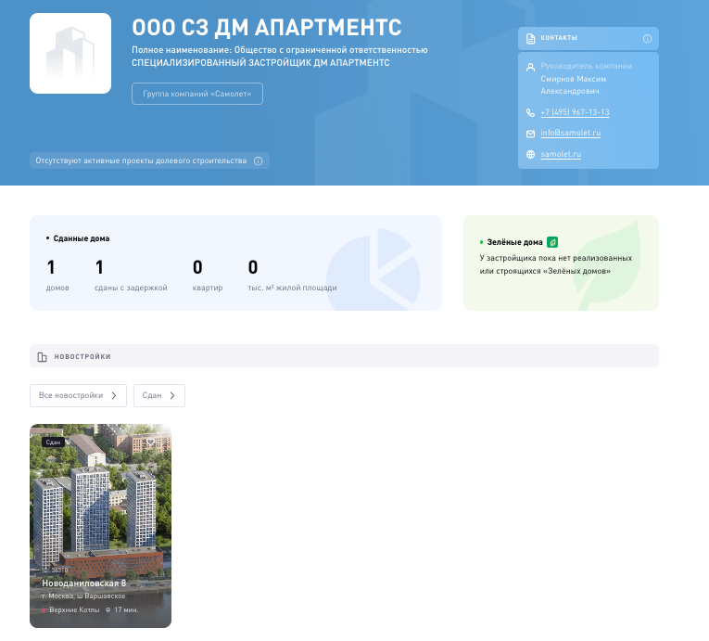The image size is (709, 641).
Task: Click the company logo placeholder image
Action: click(x=70, y=54)
